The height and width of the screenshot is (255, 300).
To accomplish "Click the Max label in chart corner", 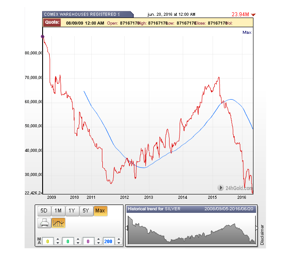I will click(x=247, y=32).
